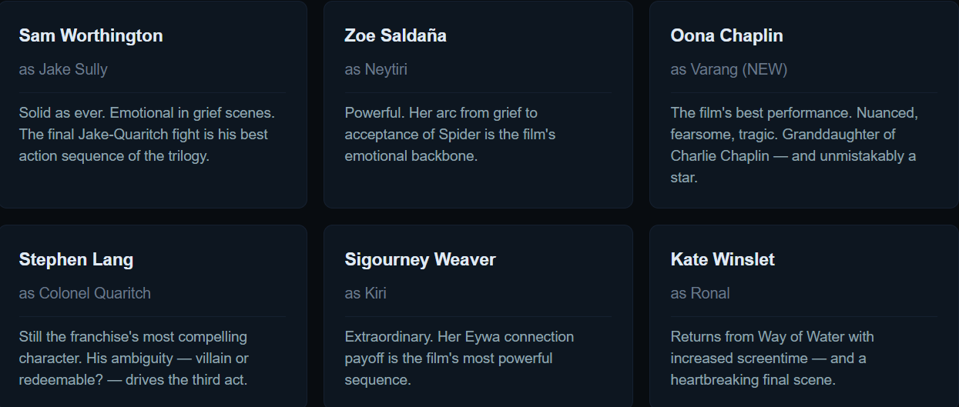Click the "Extraordinary" Eywa connection review text
959x407 pixels.
pos(459,359)
